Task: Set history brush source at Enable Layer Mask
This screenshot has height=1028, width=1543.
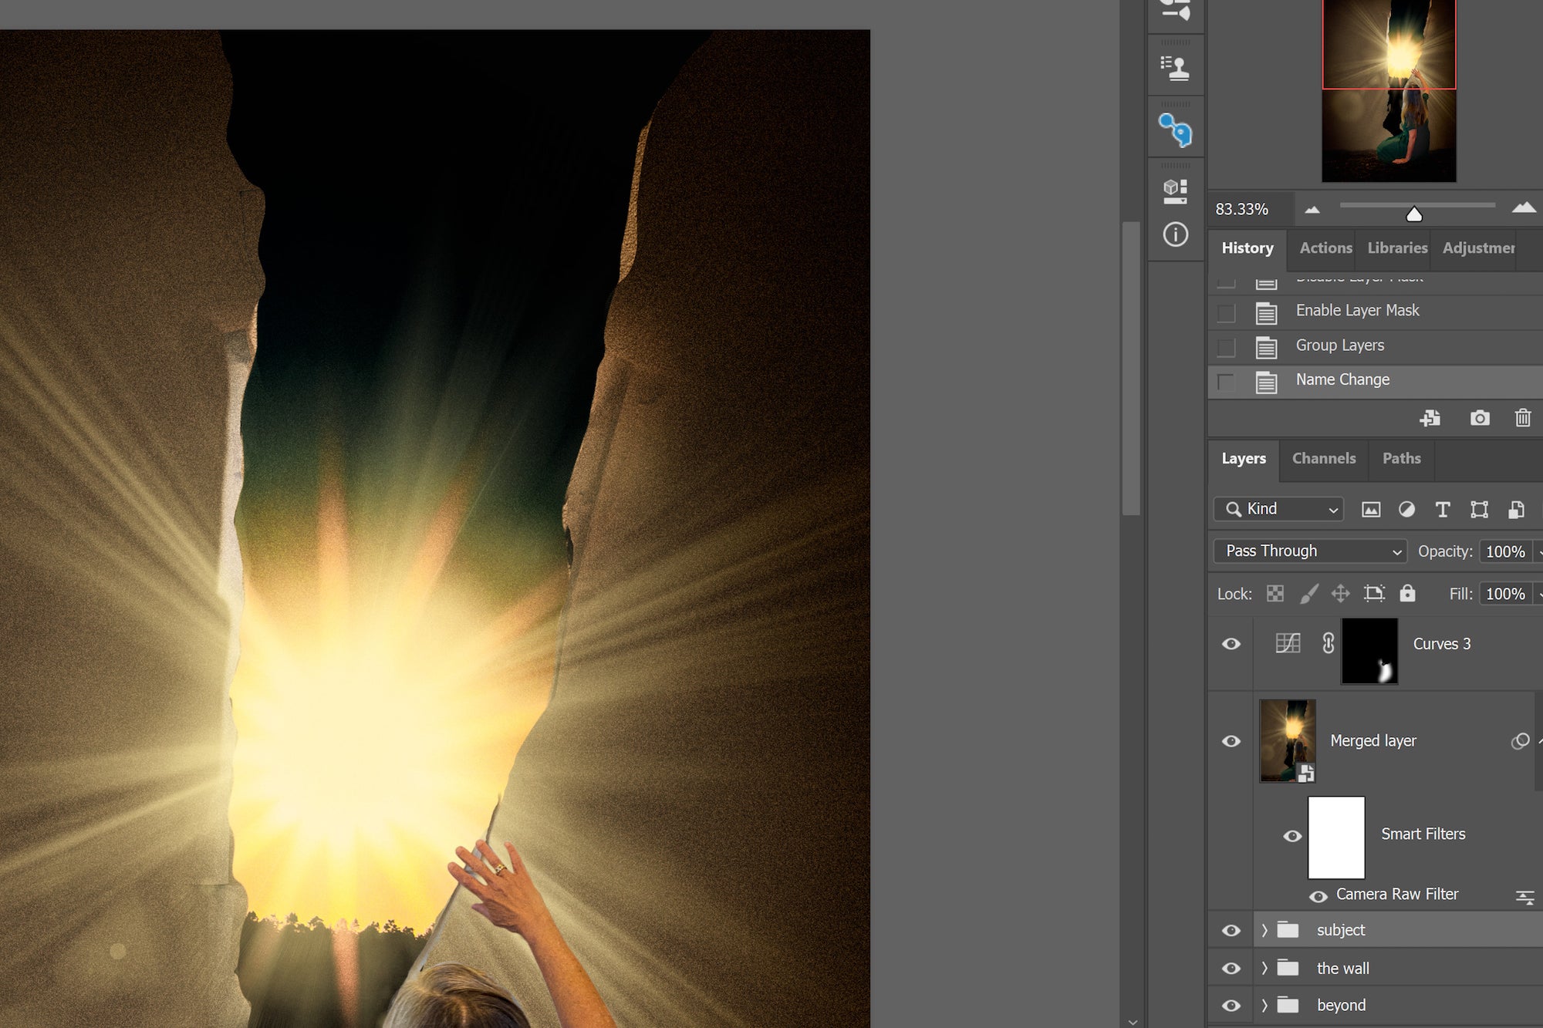Action: coord(1226,313)
